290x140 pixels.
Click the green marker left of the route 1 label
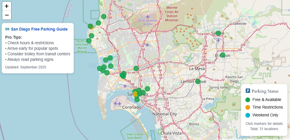pyautogui.click(x=107, y=73)
